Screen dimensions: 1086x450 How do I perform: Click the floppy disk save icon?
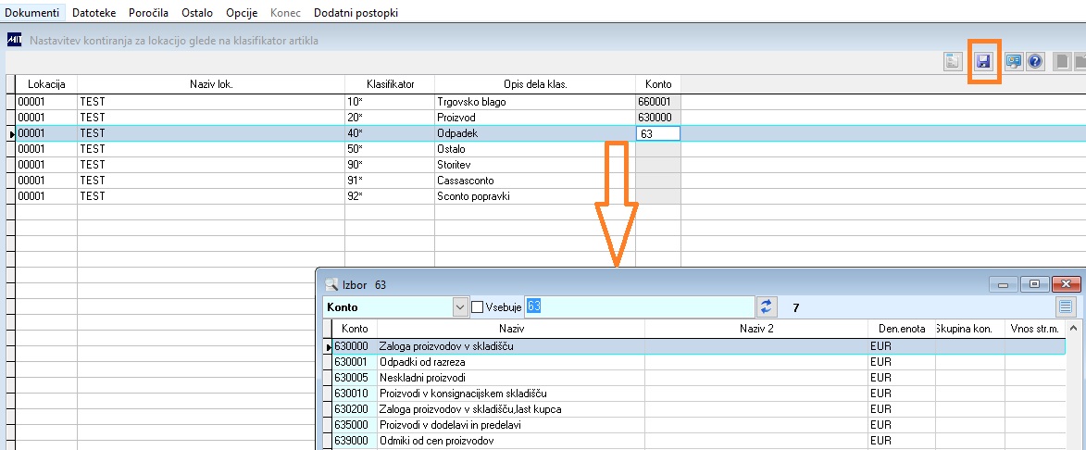[x=983, y=62]
